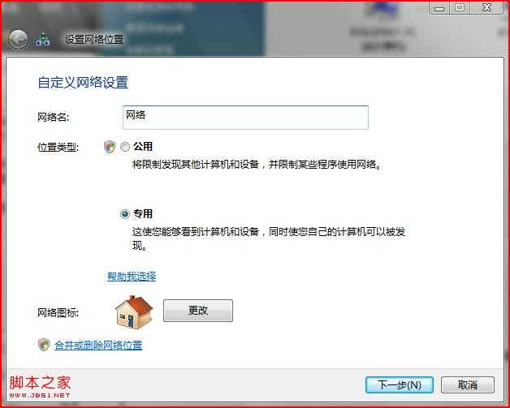The width and height of the screenshot is (510, 408).
Task: Click the 专用 option label
Action: pyautogui.click(x=143, y=214)
